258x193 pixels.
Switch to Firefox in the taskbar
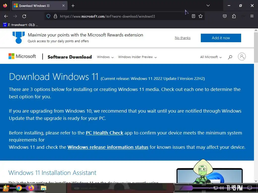(31, 188)
